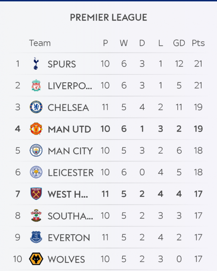Click the PREMIER LEAGUE table heading
This screenshot has height=271, width=217.
point(108,17)
